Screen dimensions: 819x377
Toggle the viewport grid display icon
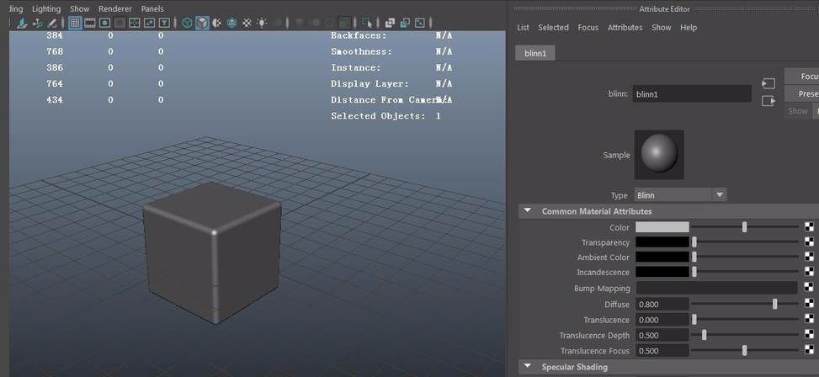(75, 24)
